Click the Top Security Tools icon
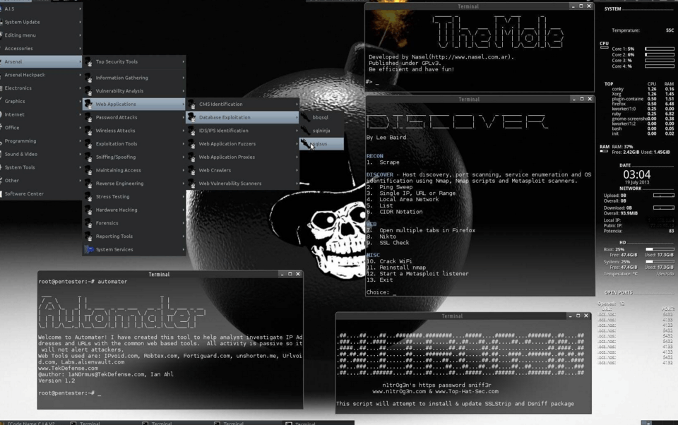The height and width of the screenshot is (425, 678). [x=89, y=62]
